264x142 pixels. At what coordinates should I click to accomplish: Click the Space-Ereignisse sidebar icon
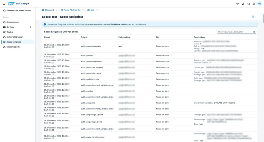click(4, 42)
